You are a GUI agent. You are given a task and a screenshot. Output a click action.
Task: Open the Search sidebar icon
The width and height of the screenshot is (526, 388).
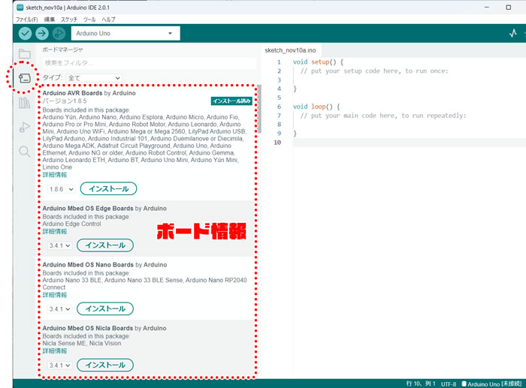25,152
